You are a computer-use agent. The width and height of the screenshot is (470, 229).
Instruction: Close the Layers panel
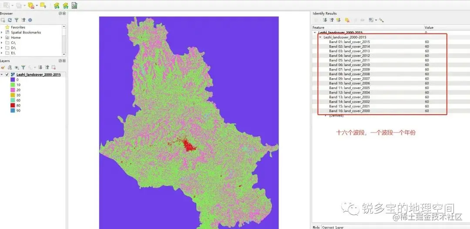point(64,61)
